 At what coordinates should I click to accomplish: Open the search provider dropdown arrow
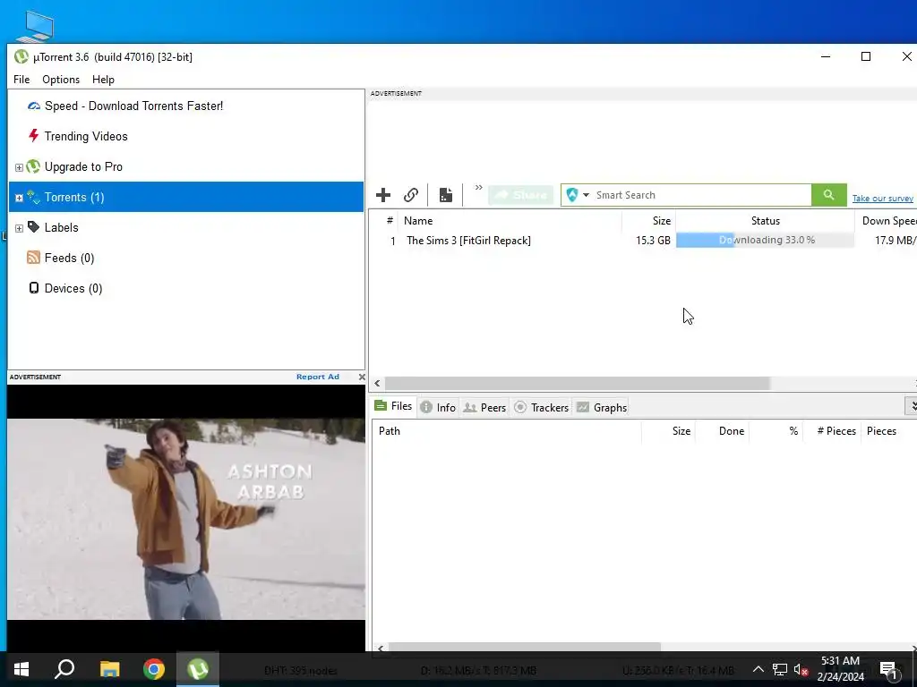(x=586, y=195)
